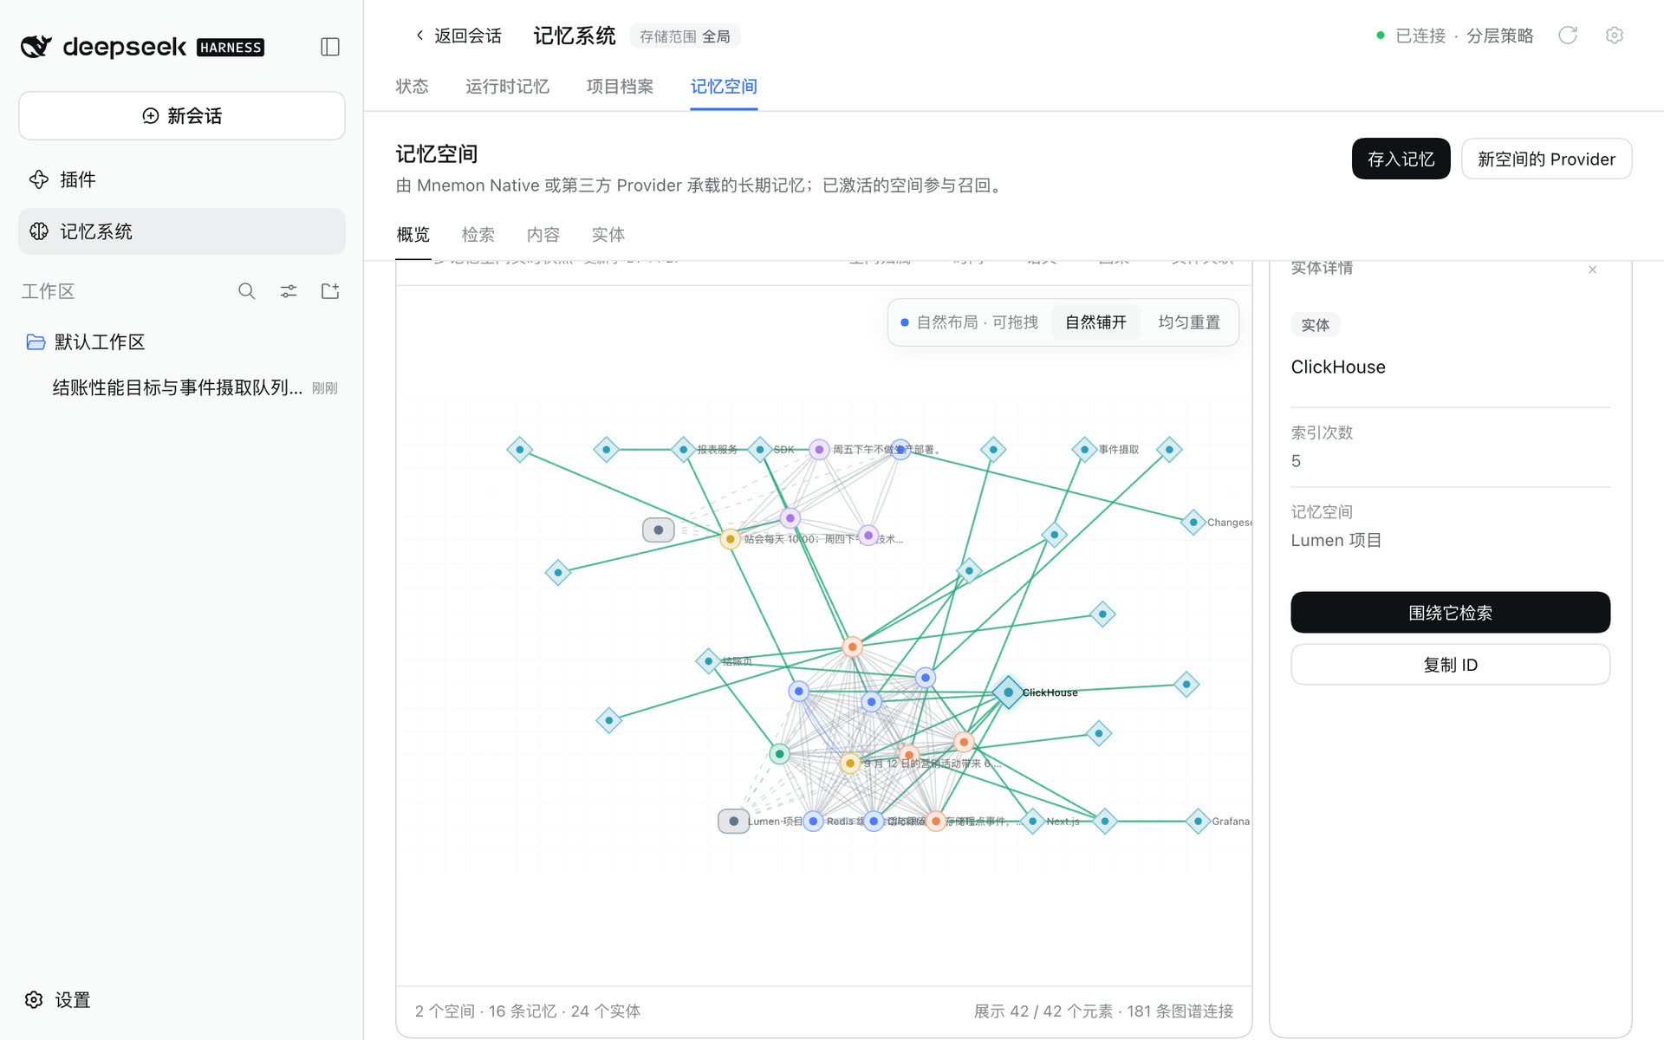Collapse the sidebar panel icon
This screenshot has width=1664, height=1040.
tap(330, 47)
